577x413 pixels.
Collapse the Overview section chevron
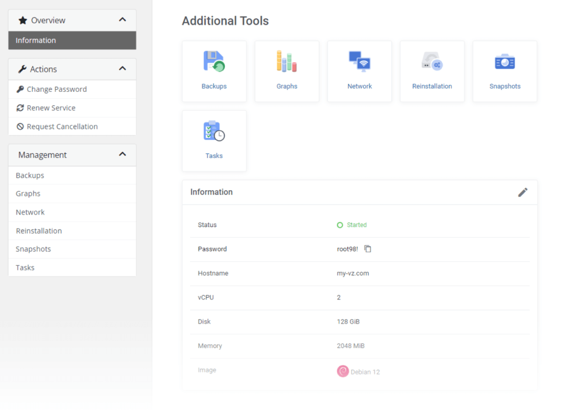[122, 20]
